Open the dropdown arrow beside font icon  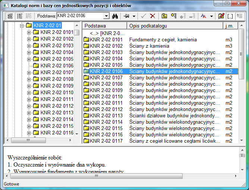211,16
